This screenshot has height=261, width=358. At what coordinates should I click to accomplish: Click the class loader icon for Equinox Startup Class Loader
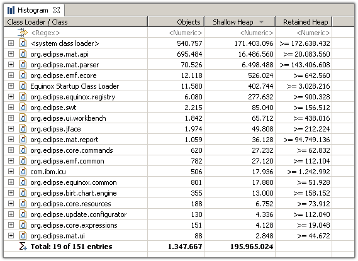click(x=23, y=86)
